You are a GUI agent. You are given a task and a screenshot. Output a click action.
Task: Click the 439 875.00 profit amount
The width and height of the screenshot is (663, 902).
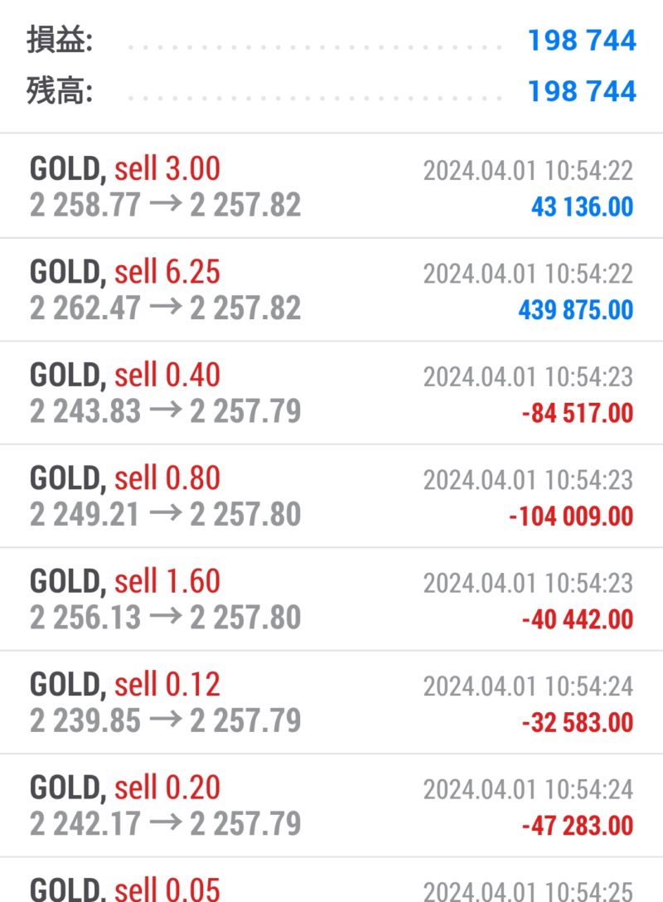(x=576, y=310)
